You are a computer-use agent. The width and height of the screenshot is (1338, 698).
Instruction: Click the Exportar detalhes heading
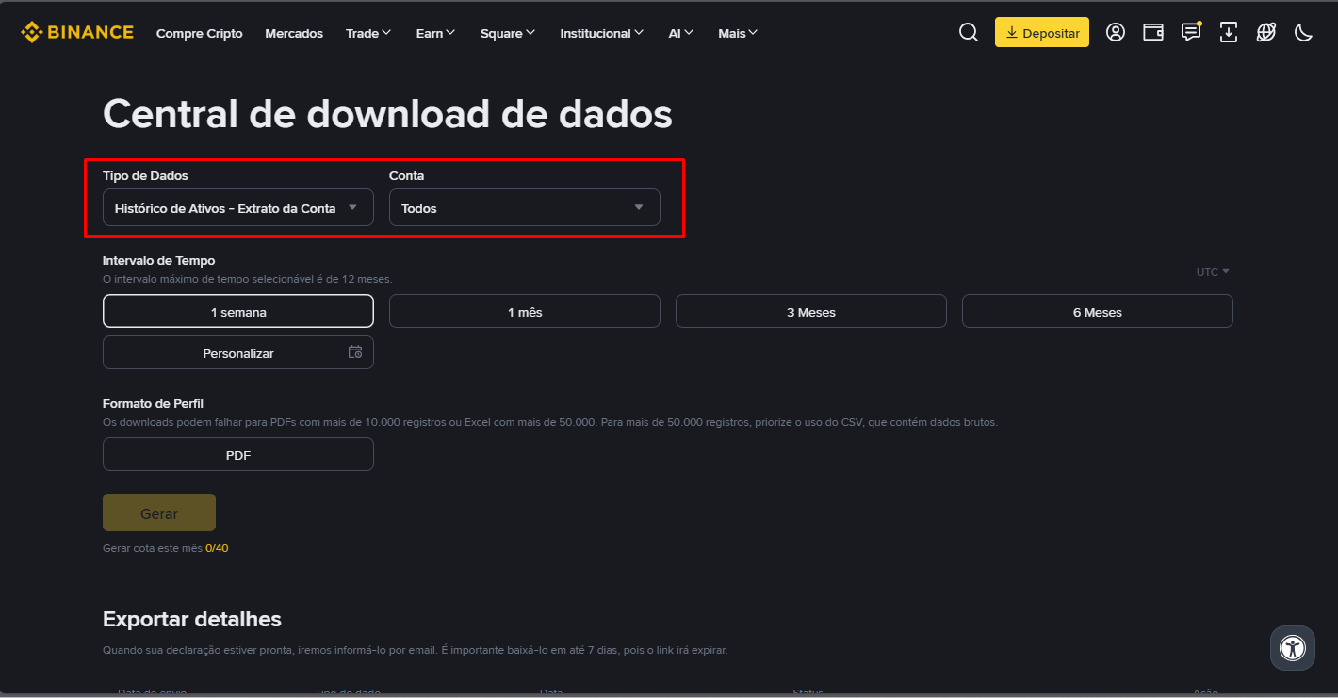pos(192,620)
